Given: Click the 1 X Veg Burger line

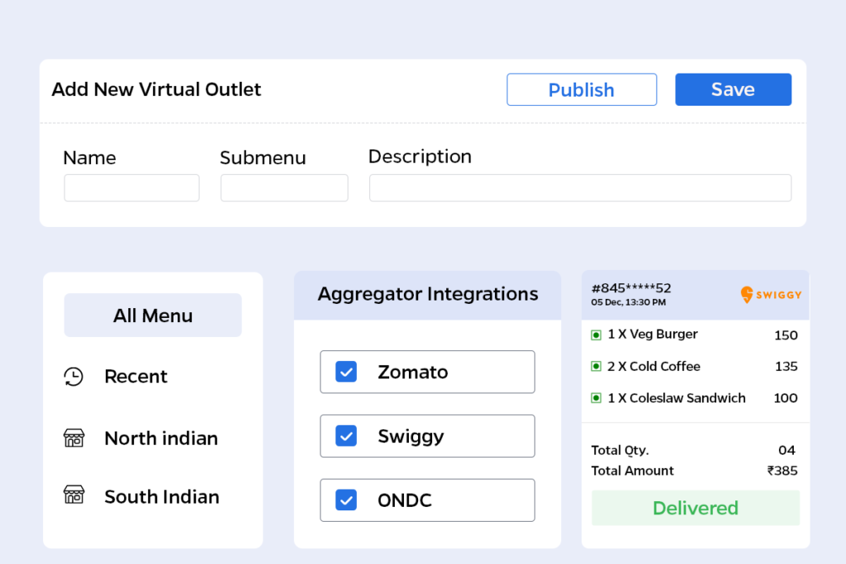Looking at the screenshot, I should point(653,334).
